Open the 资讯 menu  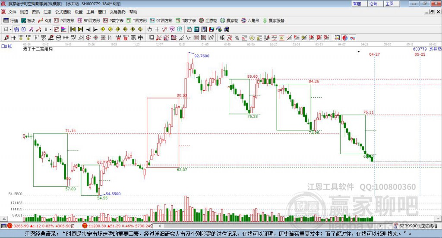tap(35, 12)
